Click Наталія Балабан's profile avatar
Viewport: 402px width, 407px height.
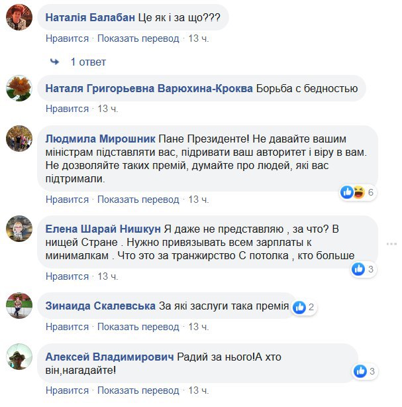[x=19, y=18]
